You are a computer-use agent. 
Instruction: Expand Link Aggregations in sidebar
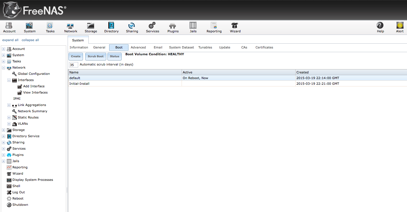coord(9,105)
